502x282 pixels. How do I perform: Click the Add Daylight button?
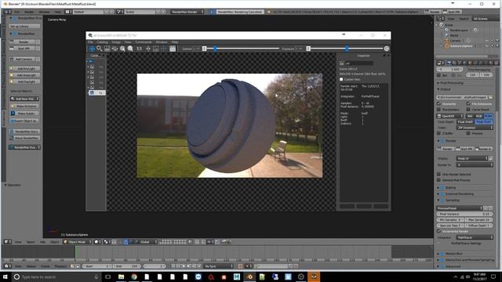click(24, 81)
